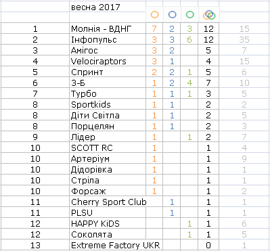270x251 pixels.
Task: Click green count 4 in 3-Б row
Action: [189, 83]
